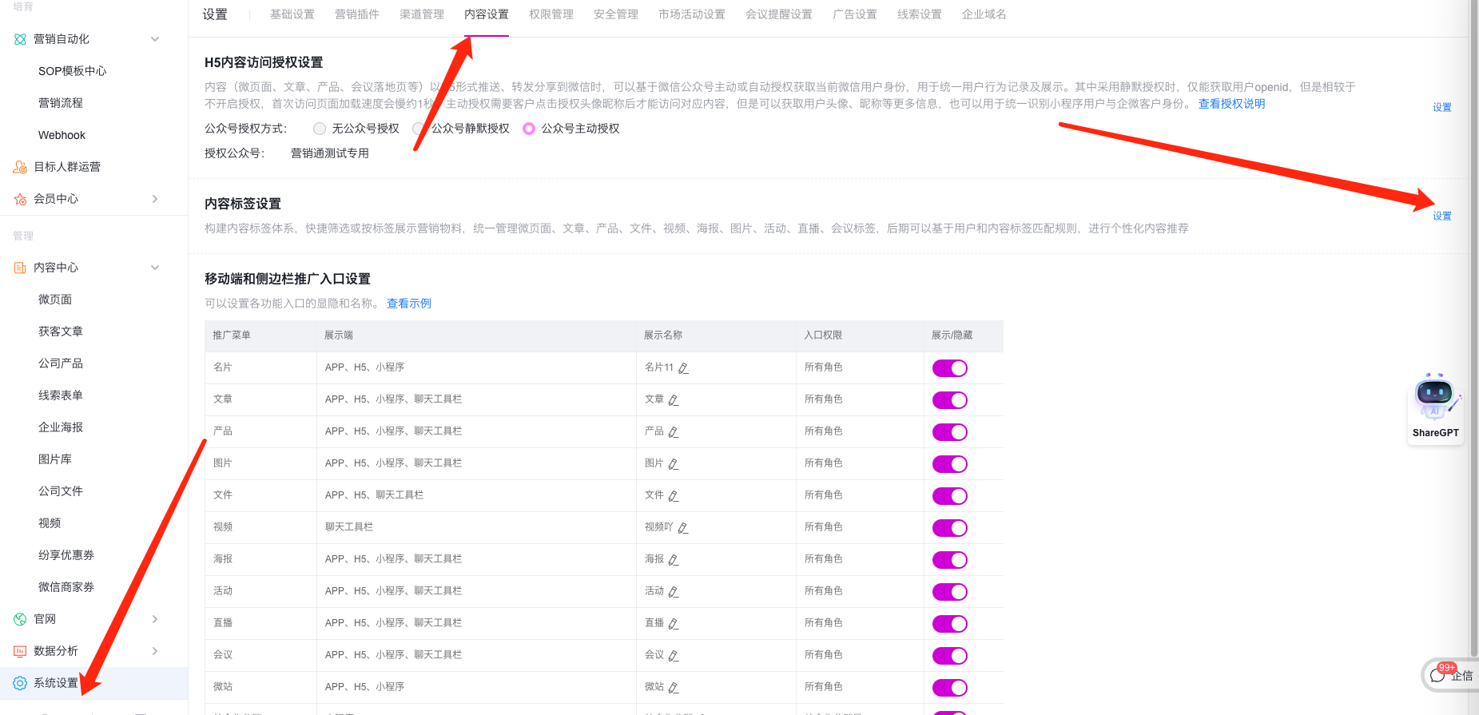
Task: Toggle the 文件 row show/hide switch
Action: (x=950, y=495)
